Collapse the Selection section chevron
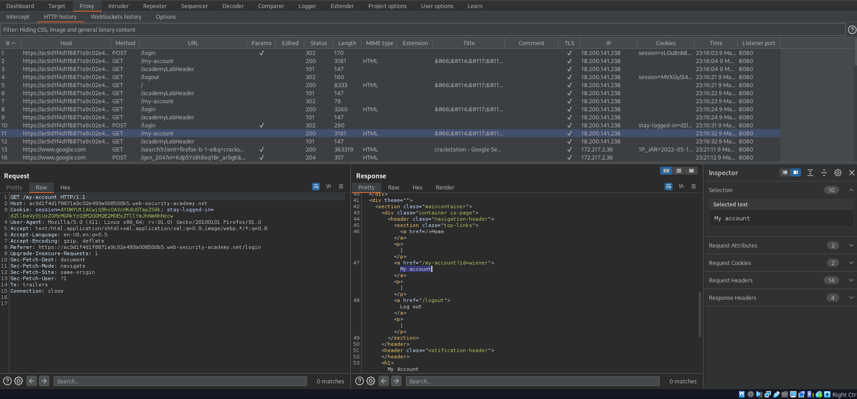Viewport: 857px width, 399px height. [851, 190]
